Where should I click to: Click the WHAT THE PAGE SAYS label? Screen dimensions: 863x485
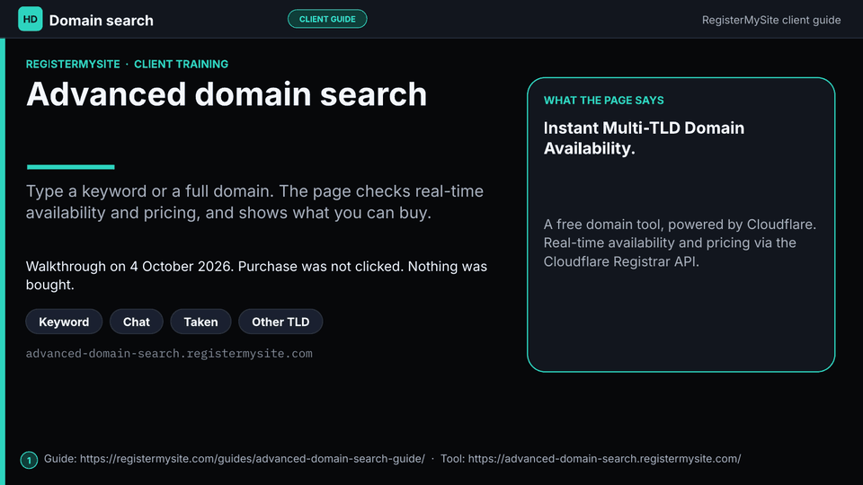(604, 100)
